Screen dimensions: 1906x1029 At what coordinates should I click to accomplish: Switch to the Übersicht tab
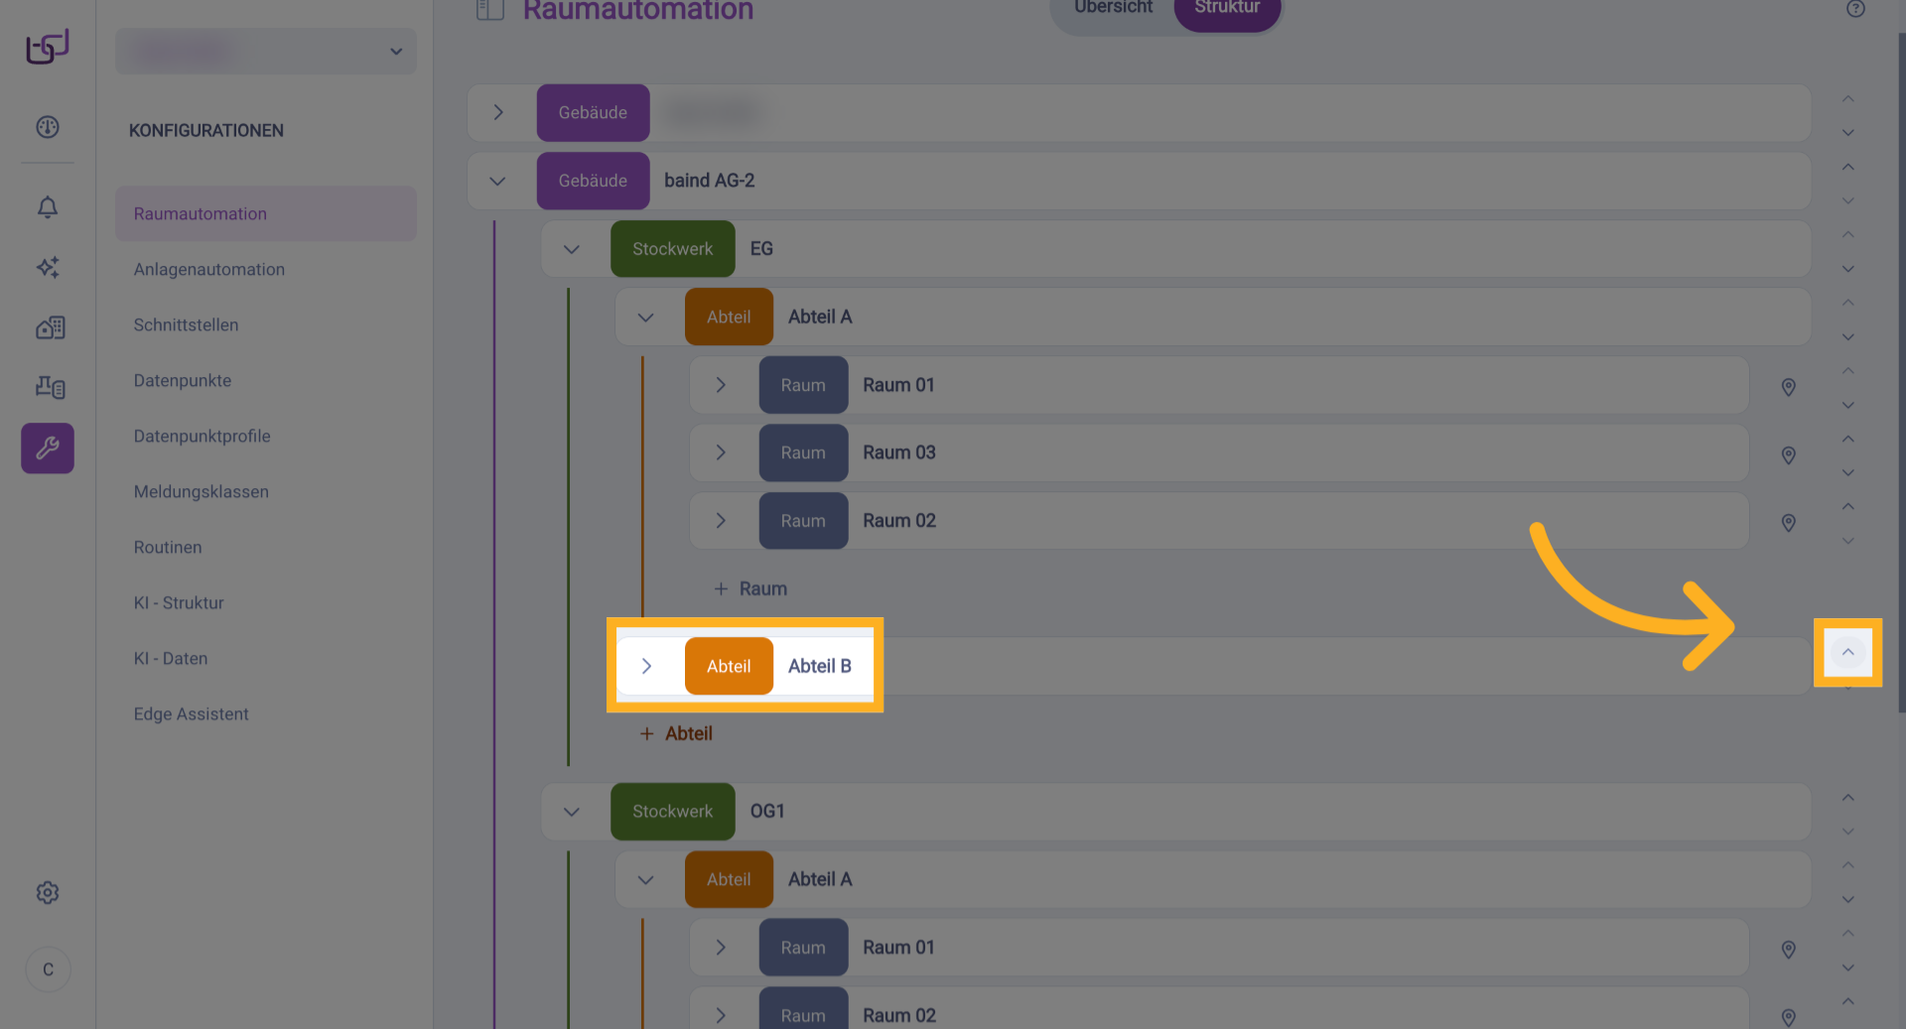(1113, 8)
